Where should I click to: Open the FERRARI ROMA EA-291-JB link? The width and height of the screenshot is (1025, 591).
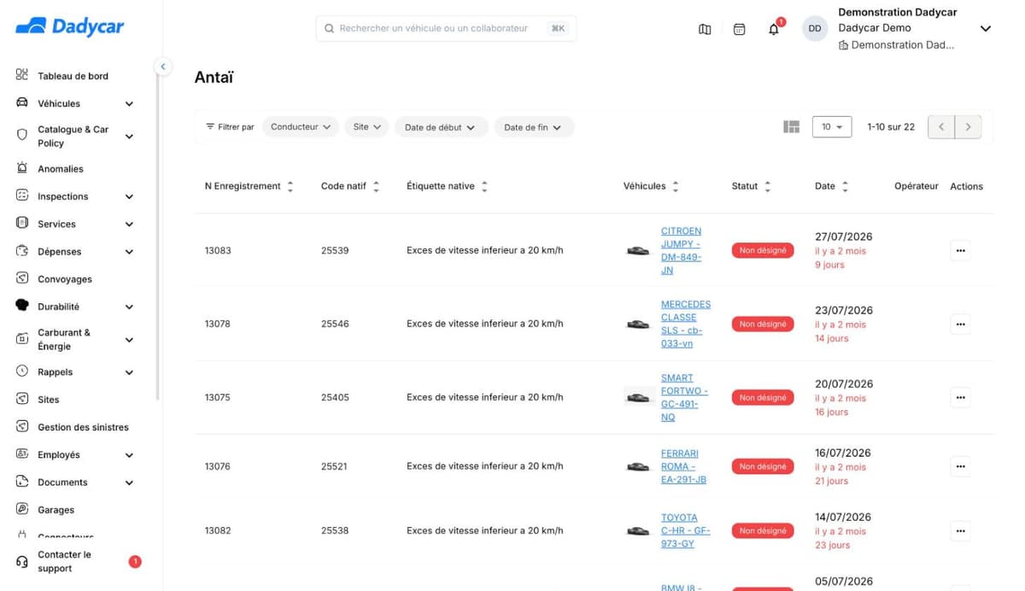(683, 466)
